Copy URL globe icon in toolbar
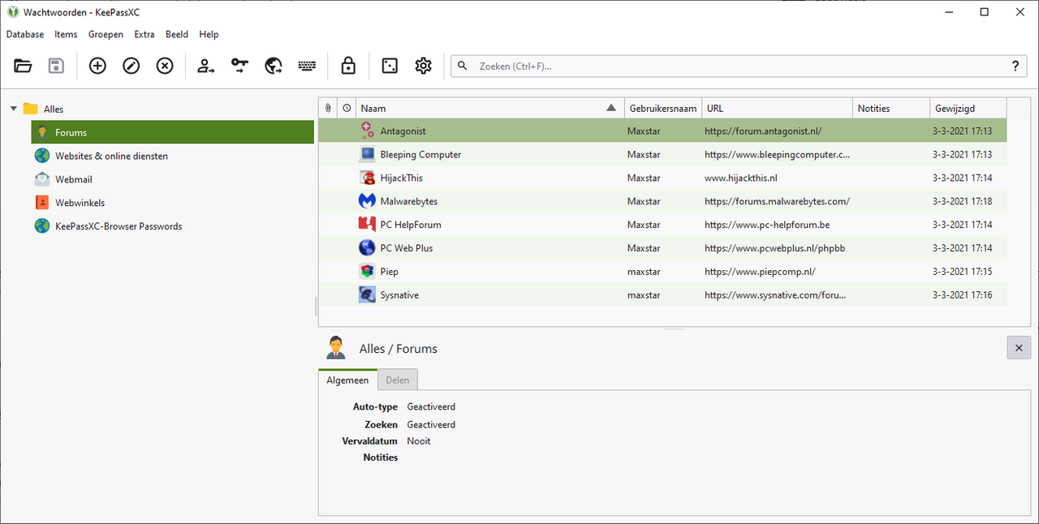The height and width of the screenshot is (524, 1039). point(274,66)
